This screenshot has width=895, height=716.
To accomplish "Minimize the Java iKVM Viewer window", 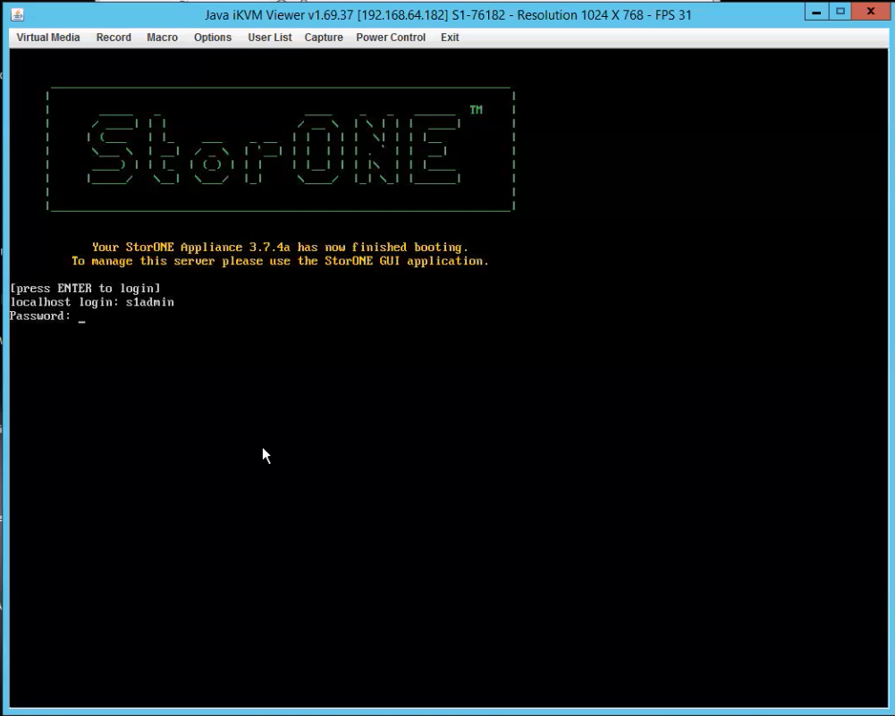I will coord(818,12).
